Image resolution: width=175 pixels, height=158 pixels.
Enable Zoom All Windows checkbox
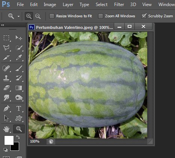[x=101, y=16]
